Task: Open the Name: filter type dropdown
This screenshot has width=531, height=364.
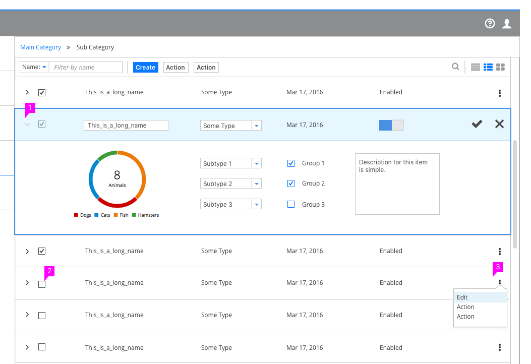Action: (34, 67)
